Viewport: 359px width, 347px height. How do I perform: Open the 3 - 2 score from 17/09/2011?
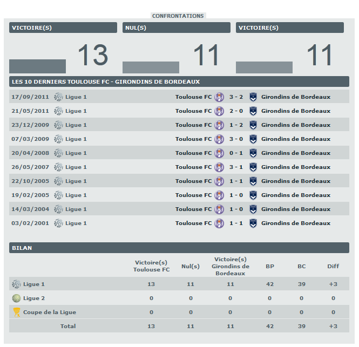[x=236, y=97]
